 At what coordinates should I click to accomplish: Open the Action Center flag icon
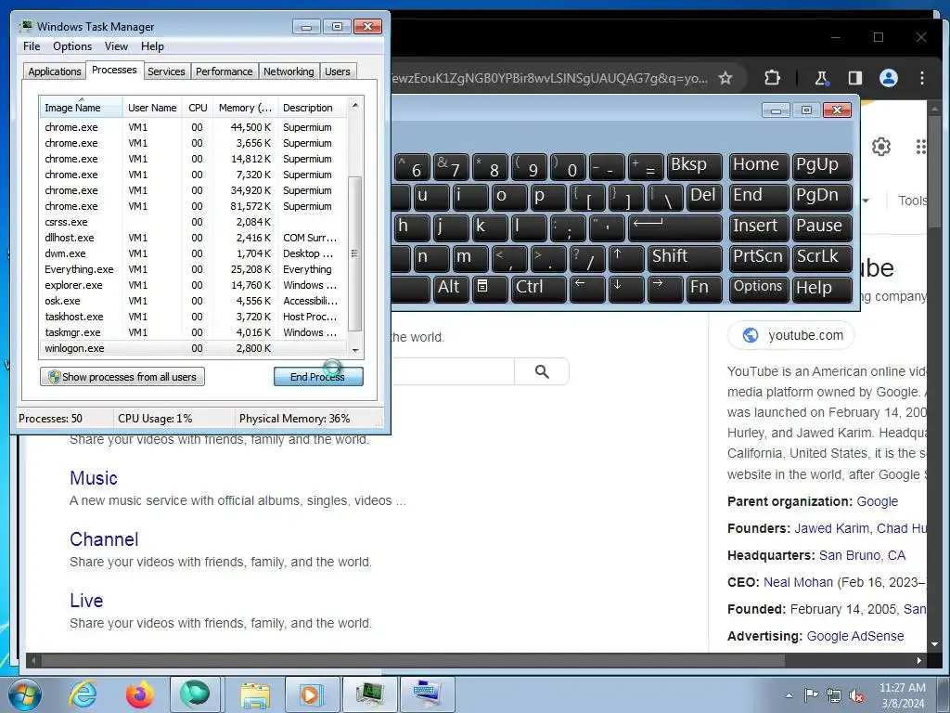click(811, 694)
